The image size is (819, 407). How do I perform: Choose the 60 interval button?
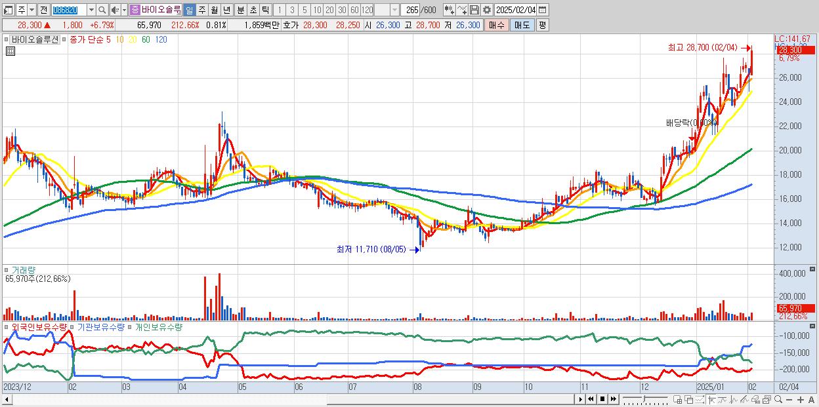354,10
